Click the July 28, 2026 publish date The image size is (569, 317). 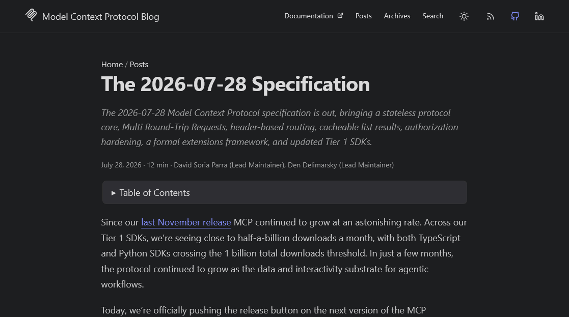click(121, 165)
